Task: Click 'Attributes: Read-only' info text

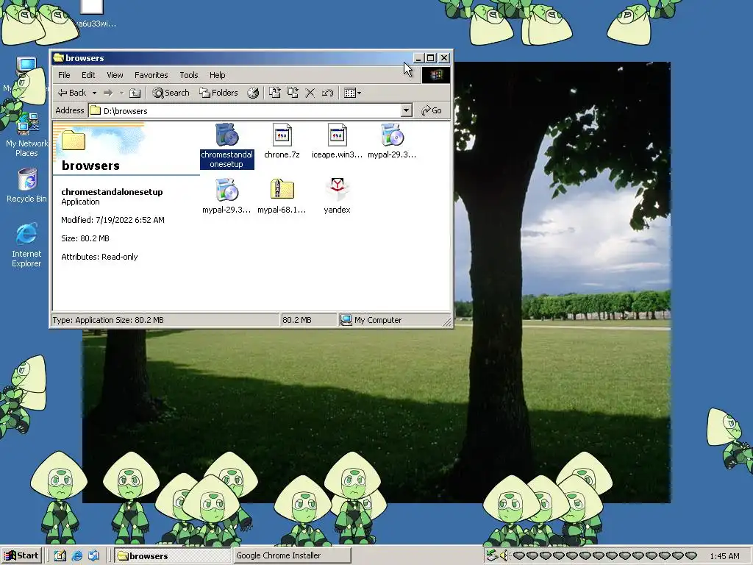Action: [x=99, y=257]
